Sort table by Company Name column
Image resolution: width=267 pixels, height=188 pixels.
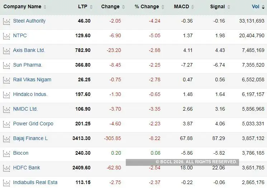tap(22, 6)
